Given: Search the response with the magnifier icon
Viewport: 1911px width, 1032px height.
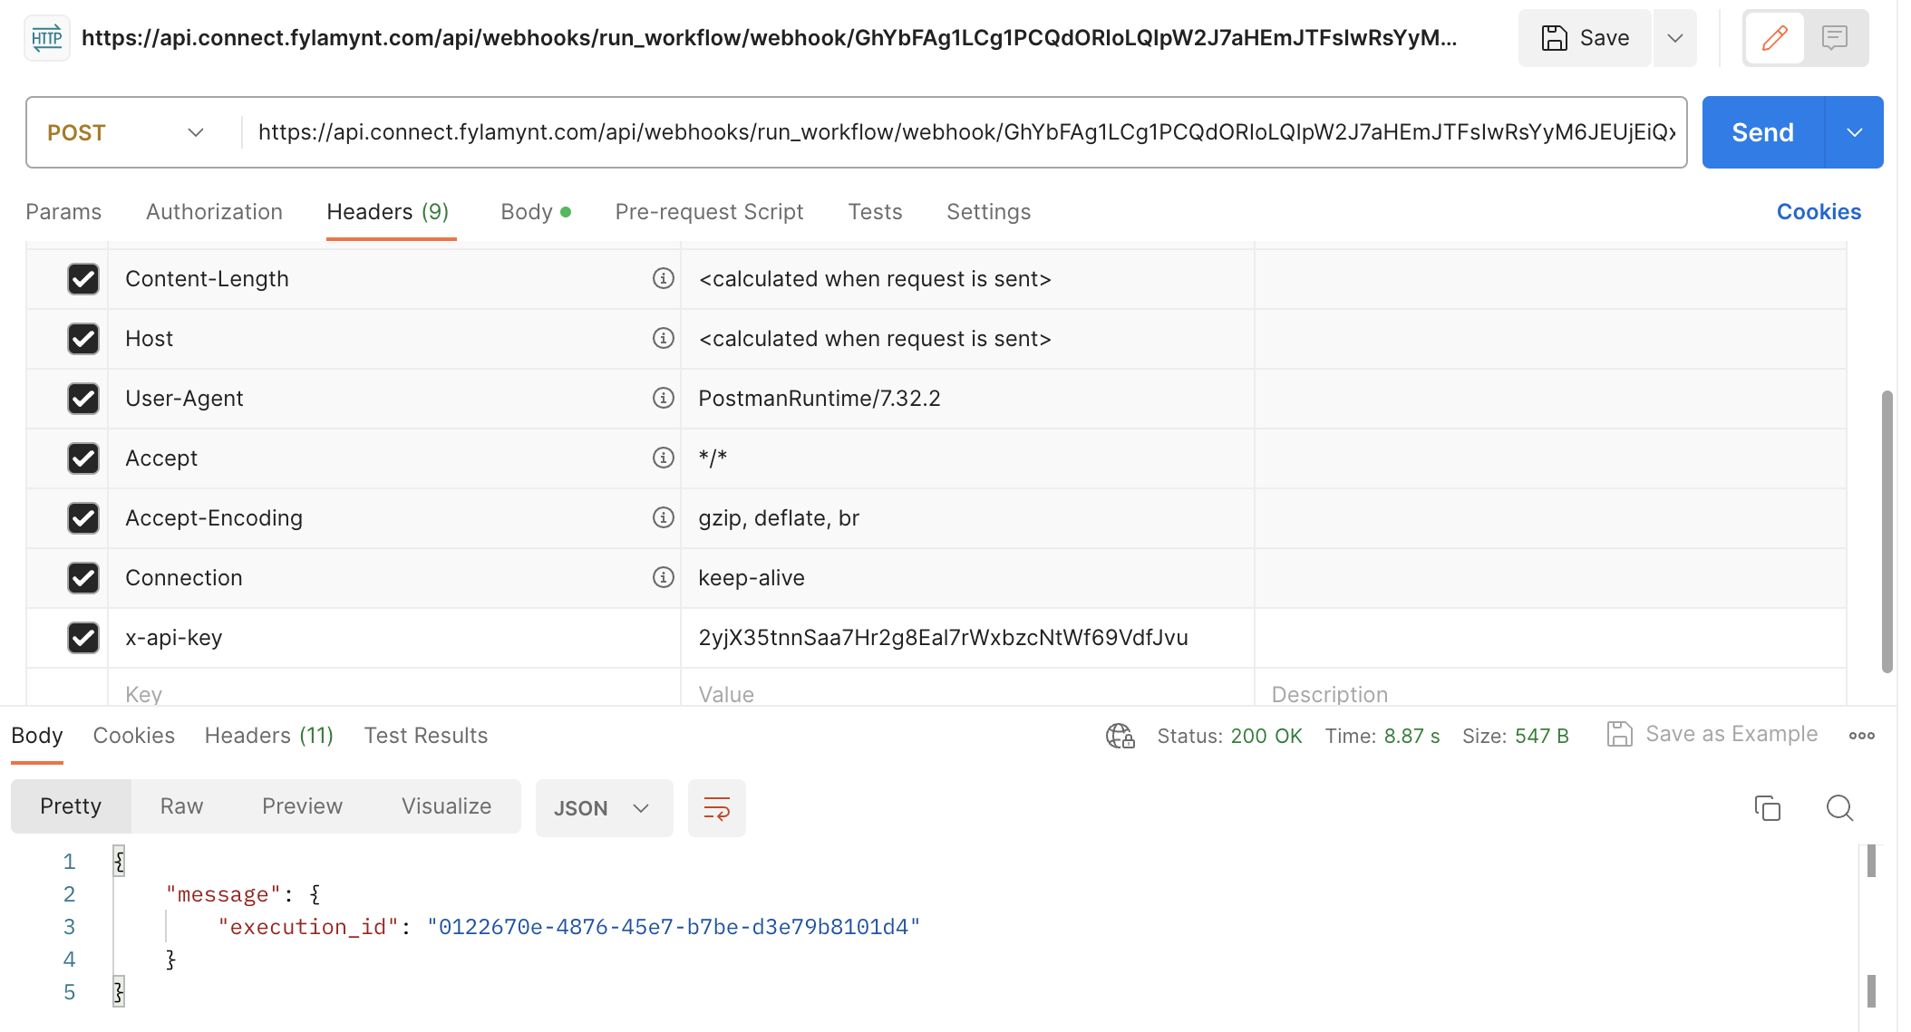Looking at the screenshot, I should click(1839, 808).
